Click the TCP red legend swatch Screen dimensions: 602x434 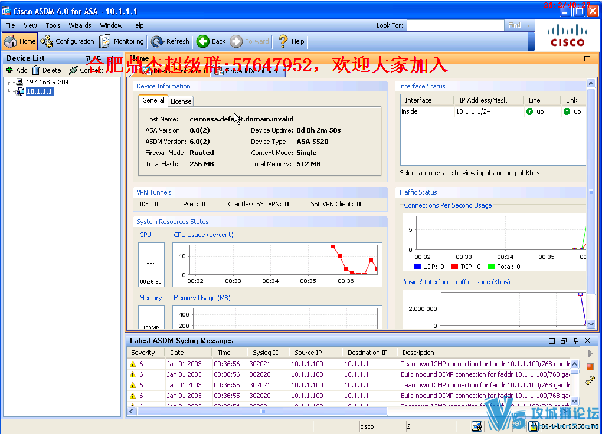point(454,267)
